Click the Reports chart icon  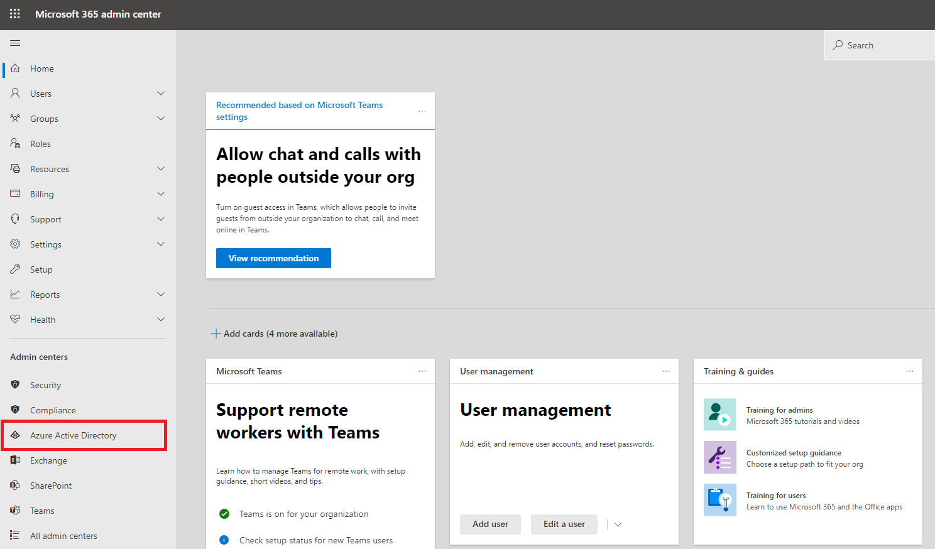point(15,295)
